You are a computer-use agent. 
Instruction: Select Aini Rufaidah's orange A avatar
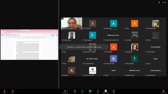(x=114, y=47)
